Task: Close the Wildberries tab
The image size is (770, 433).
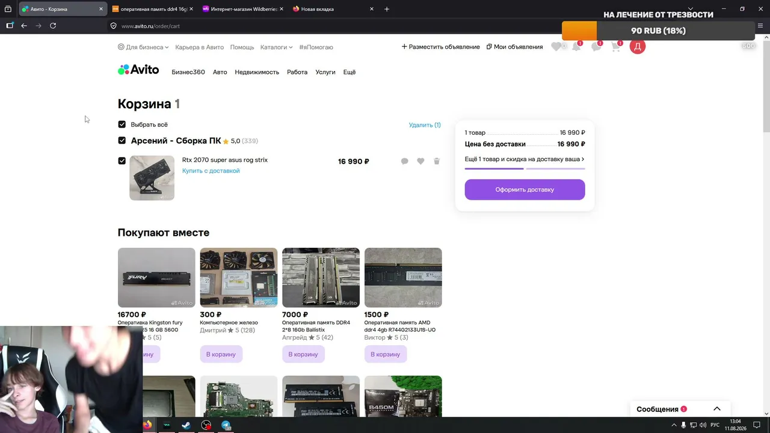Action: pos(282,9)
